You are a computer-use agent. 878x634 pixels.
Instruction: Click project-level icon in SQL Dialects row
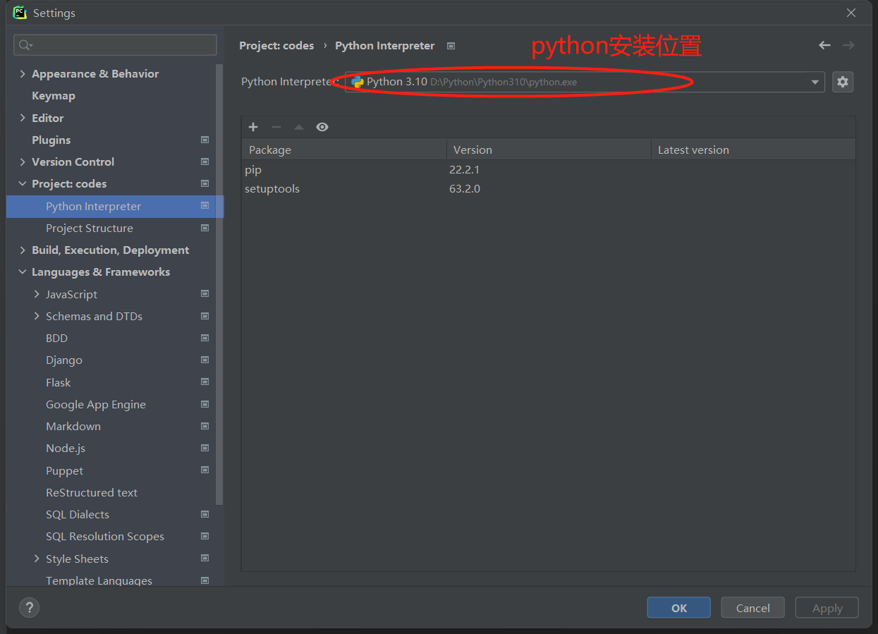(205, 514)
